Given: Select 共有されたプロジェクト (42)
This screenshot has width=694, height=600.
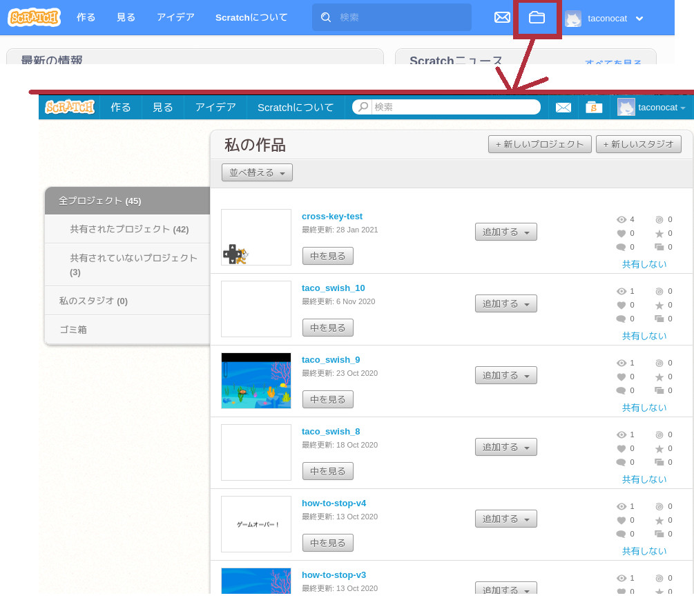Looking at the screenshot, I should point(128,229).
